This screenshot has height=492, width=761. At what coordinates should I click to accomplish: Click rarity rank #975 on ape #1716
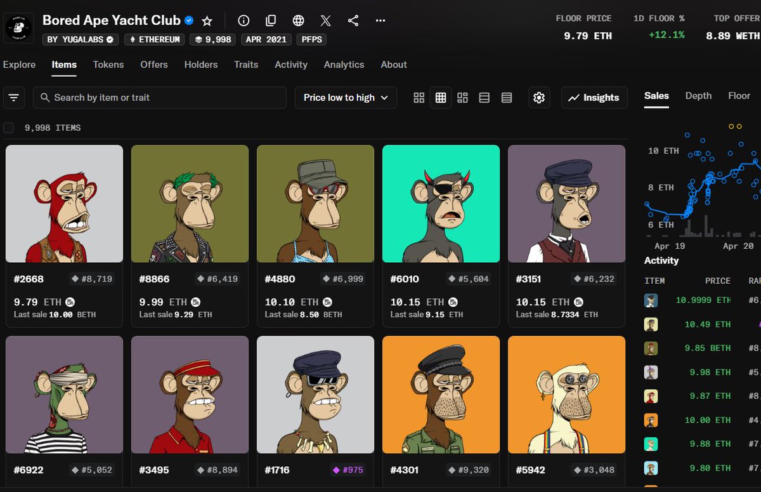[348, 470]
